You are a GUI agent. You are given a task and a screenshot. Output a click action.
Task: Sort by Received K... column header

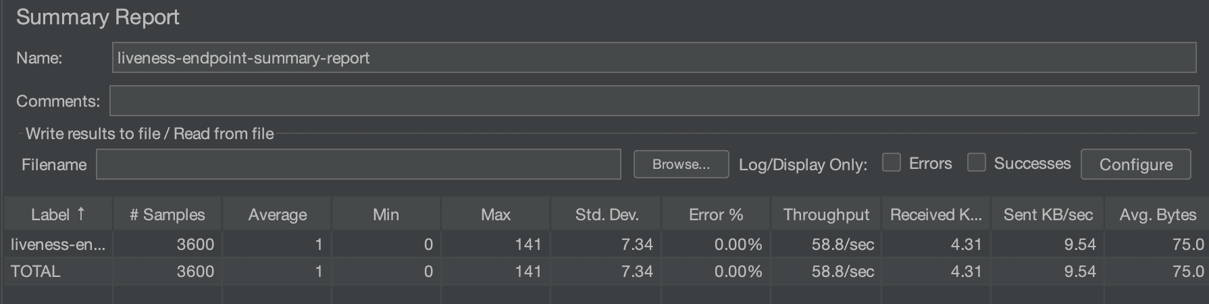tap(936, 215)
